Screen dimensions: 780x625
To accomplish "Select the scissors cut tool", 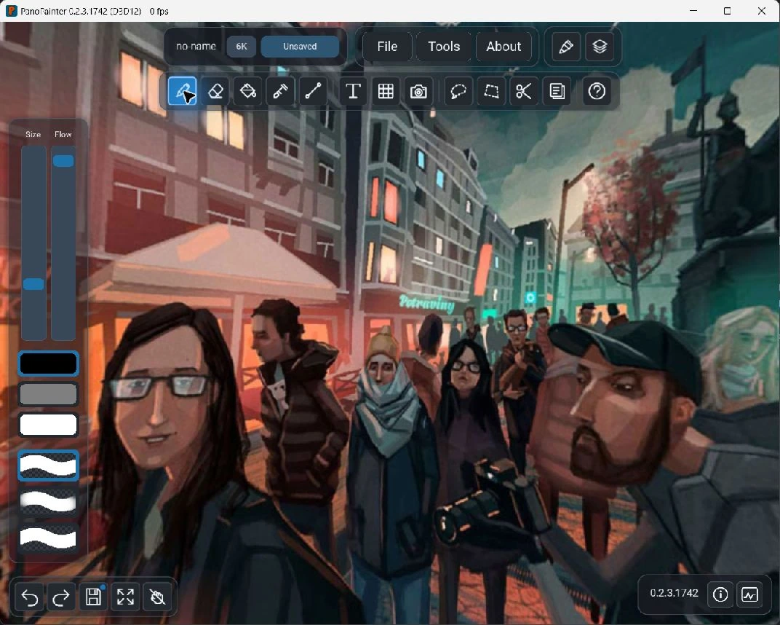I will pos(523,91).
